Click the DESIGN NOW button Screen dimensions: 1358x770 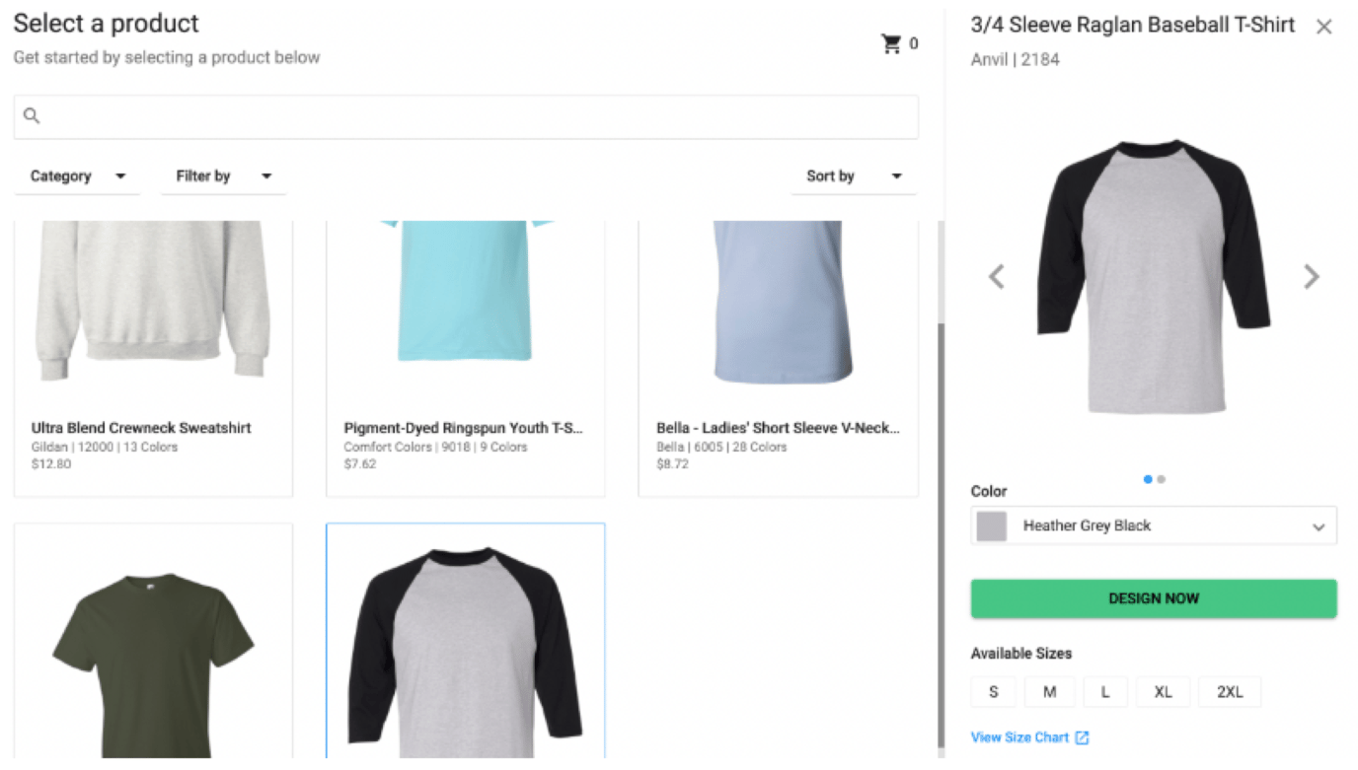point(1153,597)
